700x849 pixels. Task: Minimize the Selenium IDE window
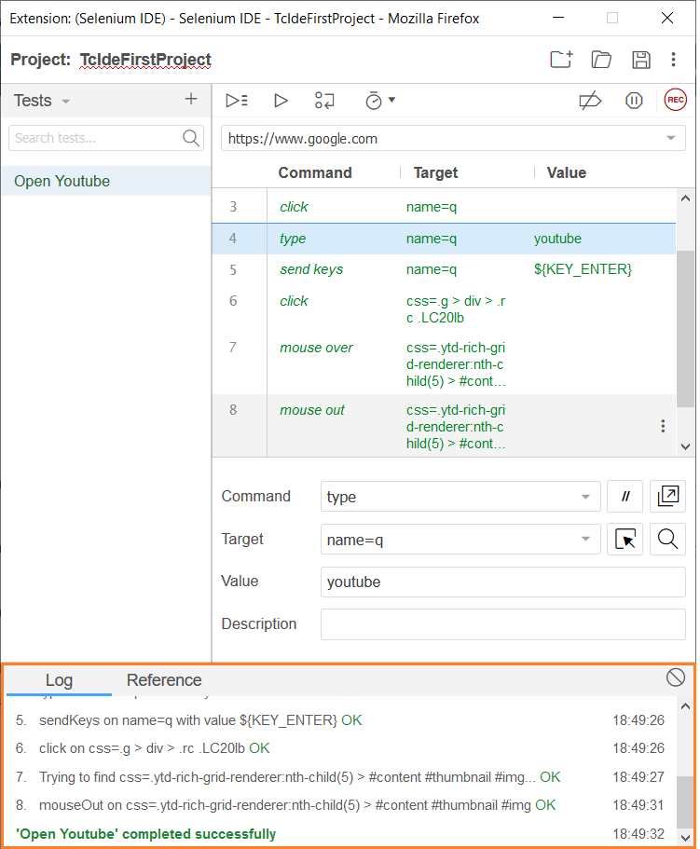(x=558, y=18)
